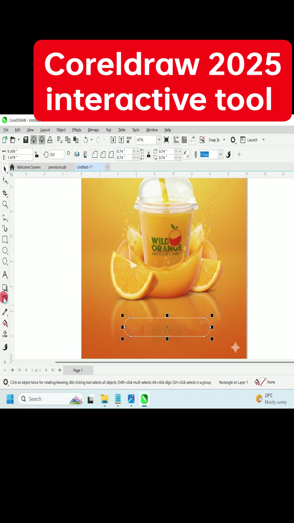Select the Polygon tool

pos(5,261)
